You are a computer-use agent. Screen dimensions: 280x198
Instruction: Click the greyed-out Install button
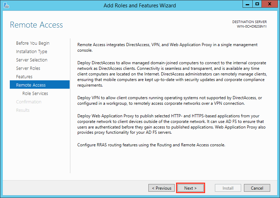coord(228,188)
